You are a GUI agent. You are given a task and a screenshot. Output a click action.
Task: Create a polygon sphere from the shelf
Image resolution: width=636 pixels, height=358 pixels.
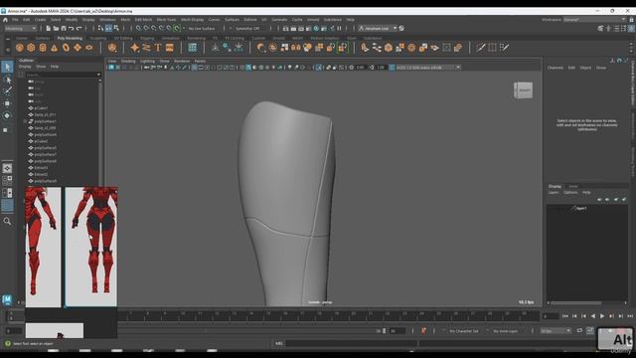(x=20, y=48)
